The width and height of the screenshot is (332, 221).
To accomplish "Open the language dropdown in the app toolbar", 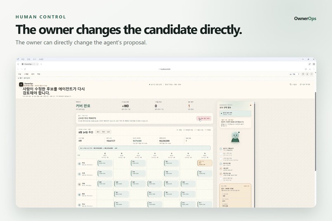I will click(295, 74).
